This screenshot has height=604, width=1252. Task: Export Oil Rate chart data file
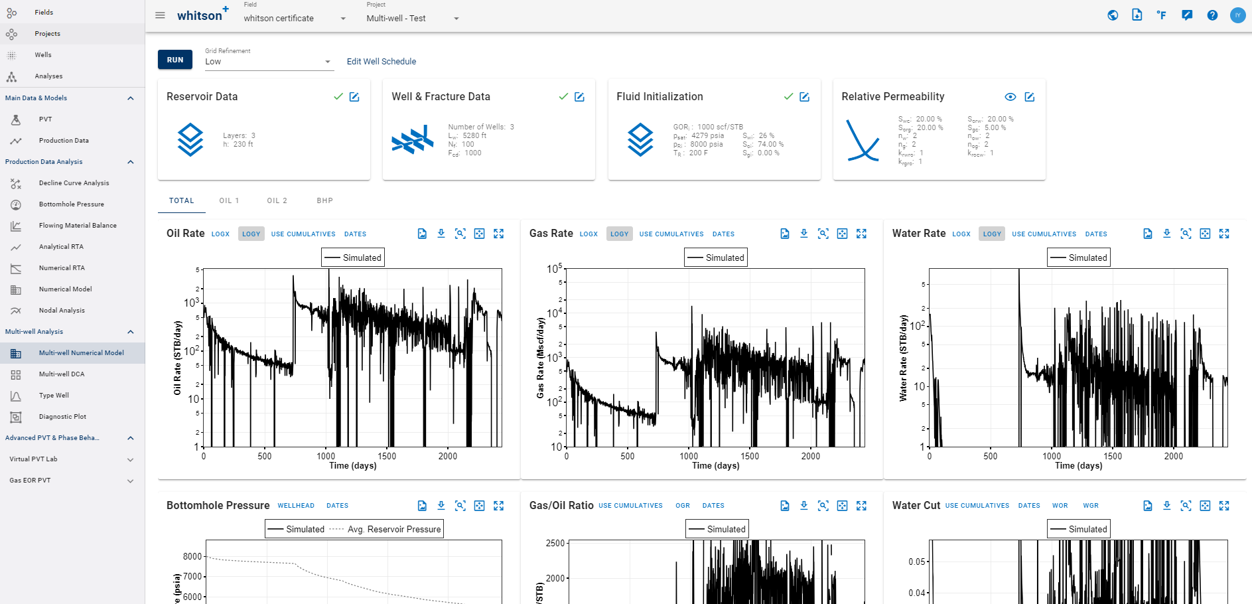[422, 234]
